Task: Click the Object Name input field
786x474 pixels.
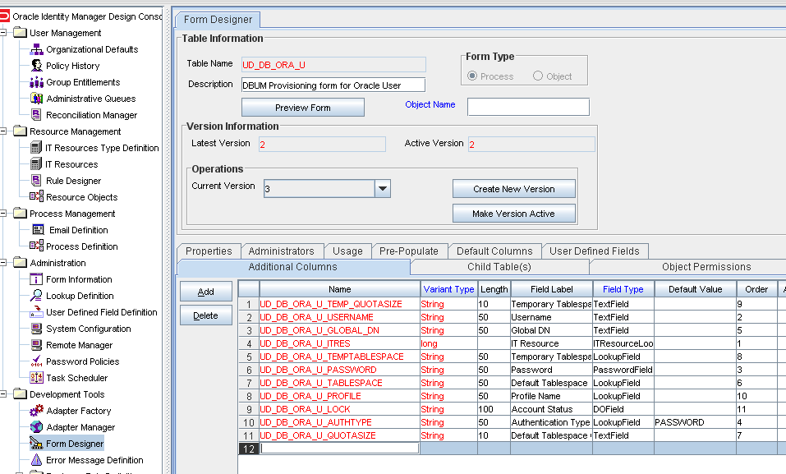Action: tap(528, 107)
